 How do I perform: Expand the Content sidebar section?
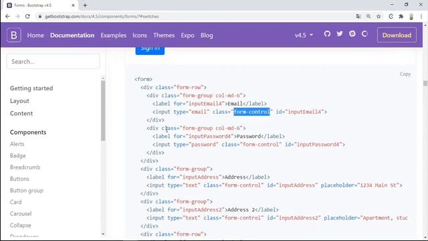[x=21, y=113]
